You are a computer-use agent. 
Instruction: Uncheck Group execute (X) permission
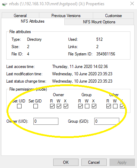click(94, 106)
